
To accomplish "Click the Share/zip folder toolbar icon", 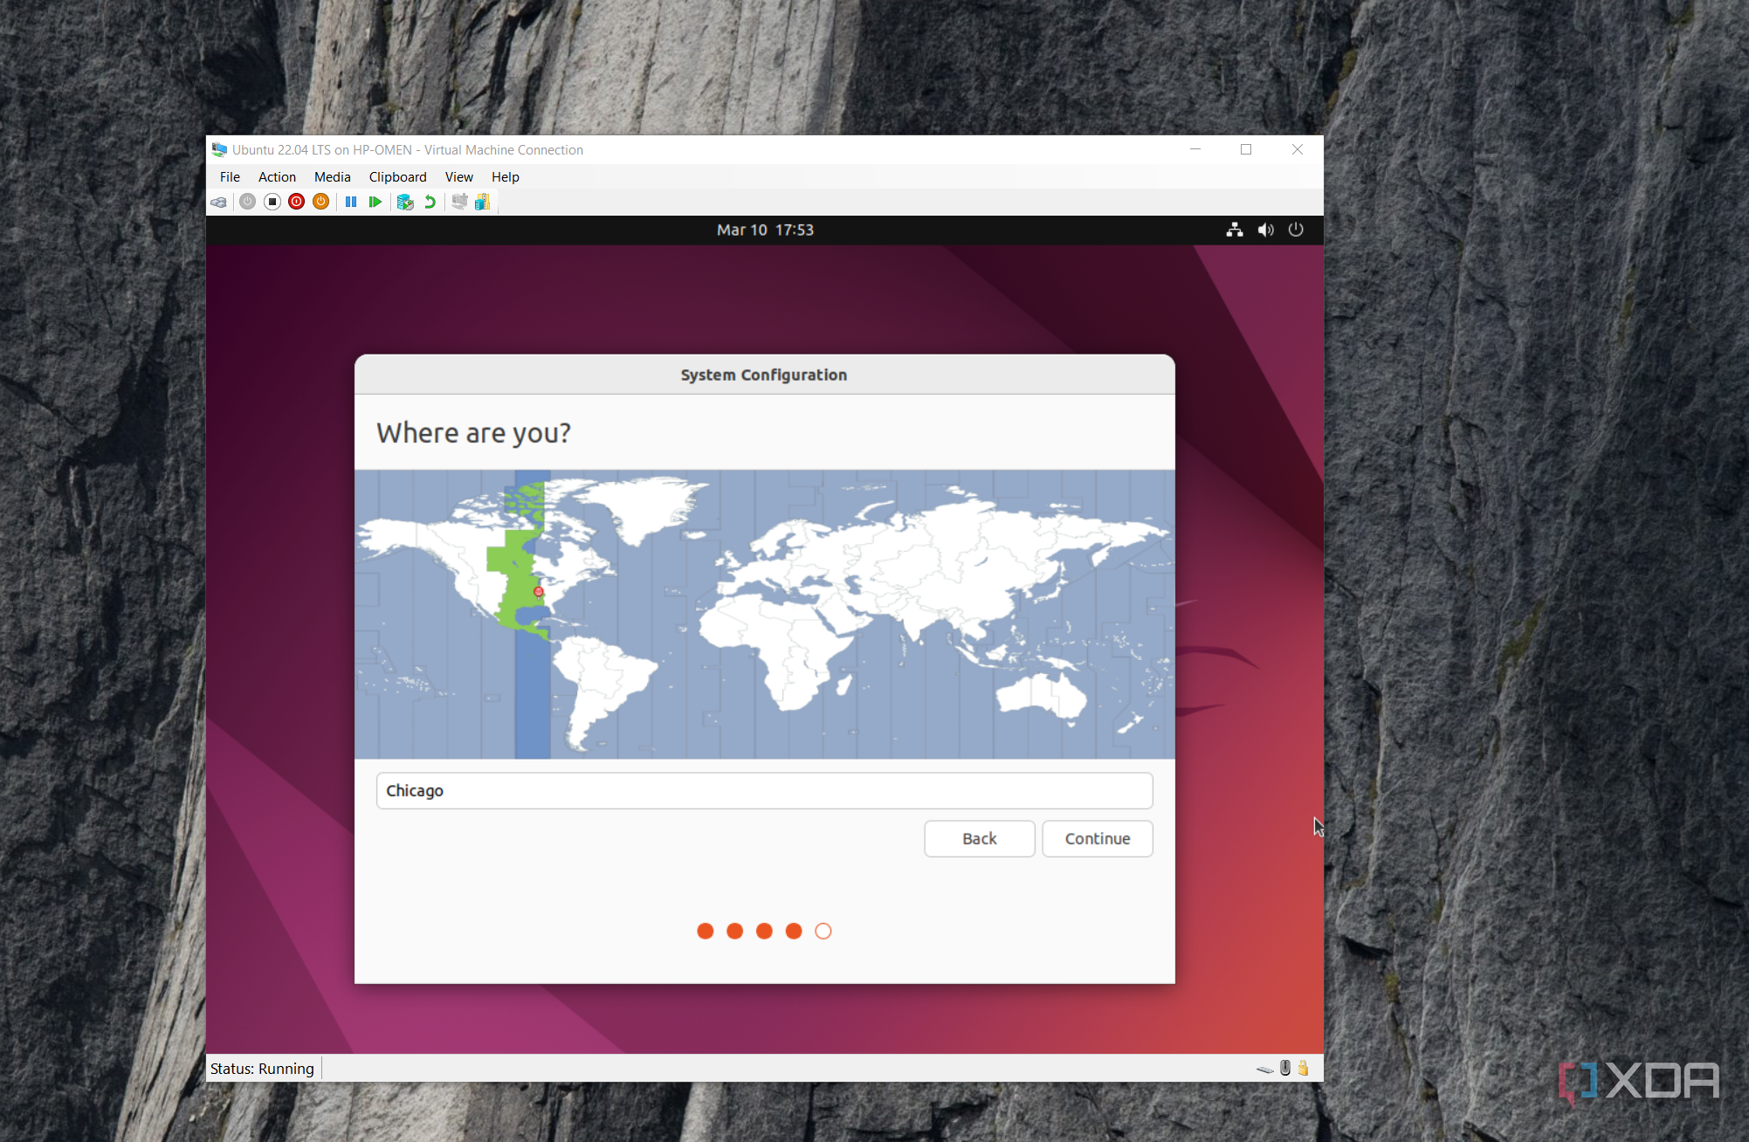I will pyautogui.click(x=483, y=203).
